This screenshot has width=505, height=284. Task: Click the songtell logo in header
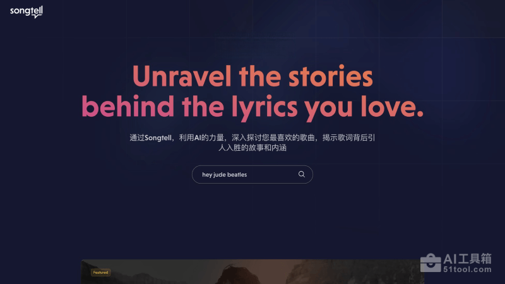point(27,12)
